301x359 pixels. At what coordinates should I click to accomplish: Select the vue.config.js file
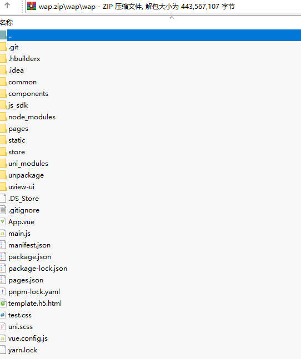(28, 338)
